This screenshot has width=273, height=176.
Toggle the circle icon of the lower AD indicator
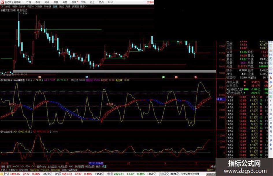pos(2,132)
